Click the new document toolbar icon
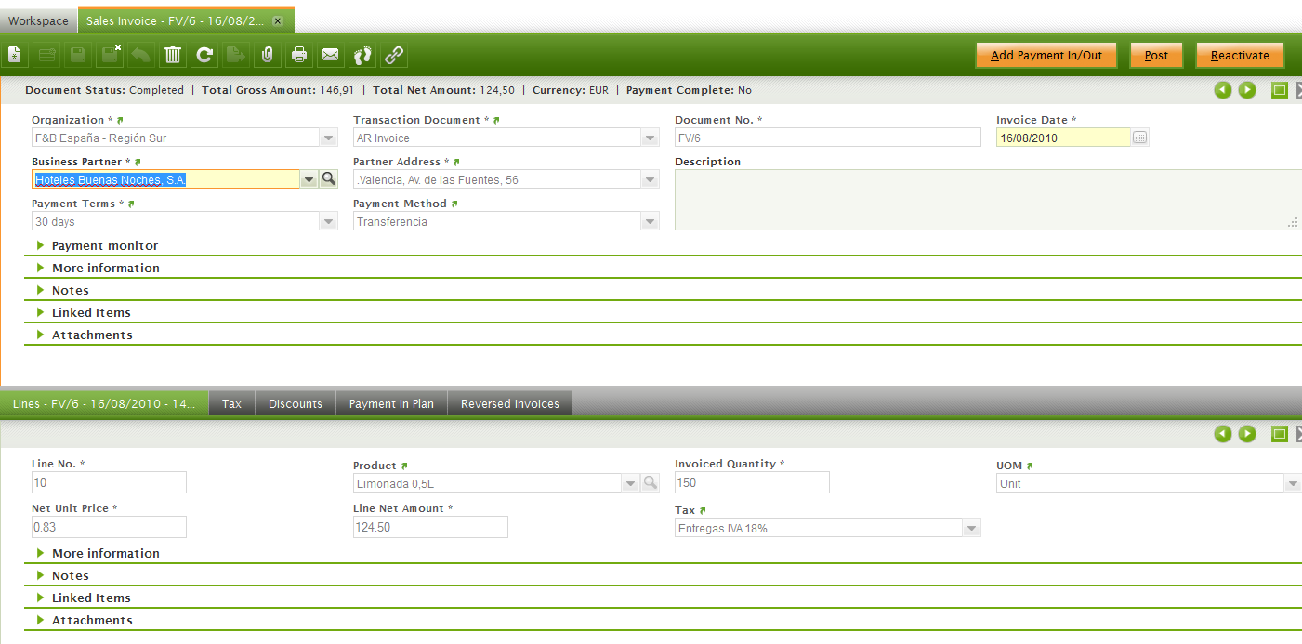 tap(16, 56)
